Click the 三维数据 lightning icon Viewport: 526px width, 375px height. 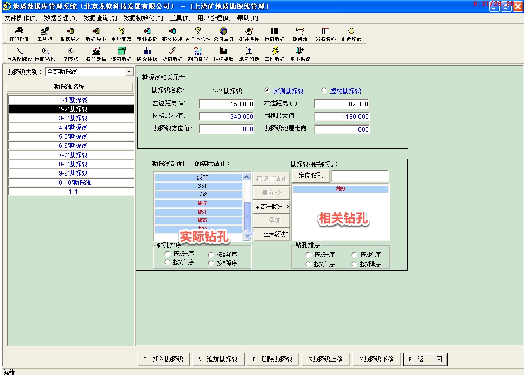[275, 54]
